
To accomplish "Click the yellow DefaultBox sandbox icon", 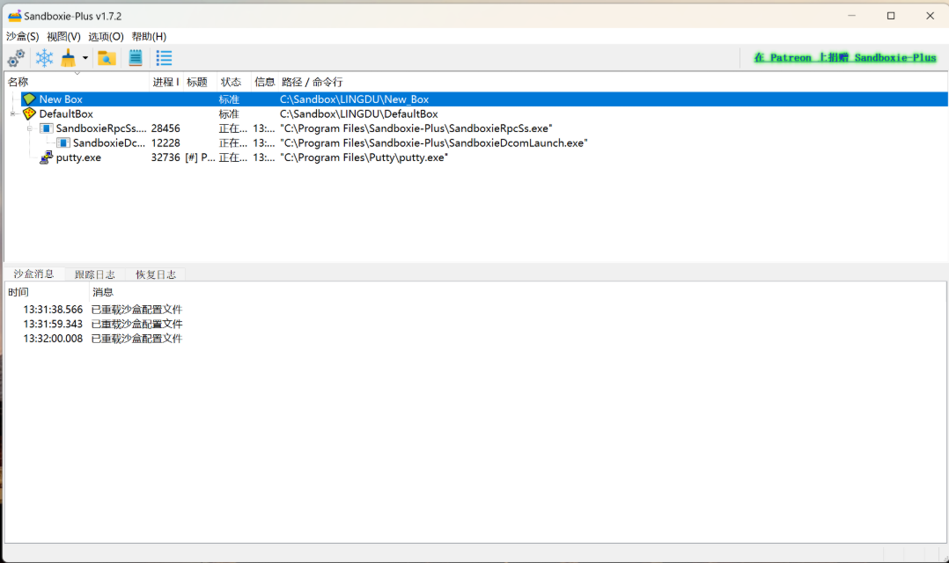I will point(29,113).
